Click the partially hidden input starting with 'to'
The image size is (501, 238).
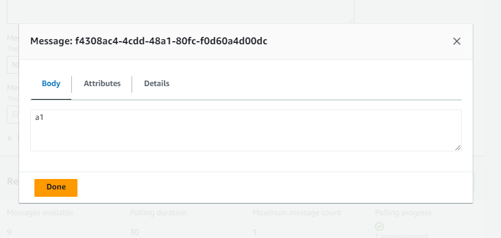(13, 65)
